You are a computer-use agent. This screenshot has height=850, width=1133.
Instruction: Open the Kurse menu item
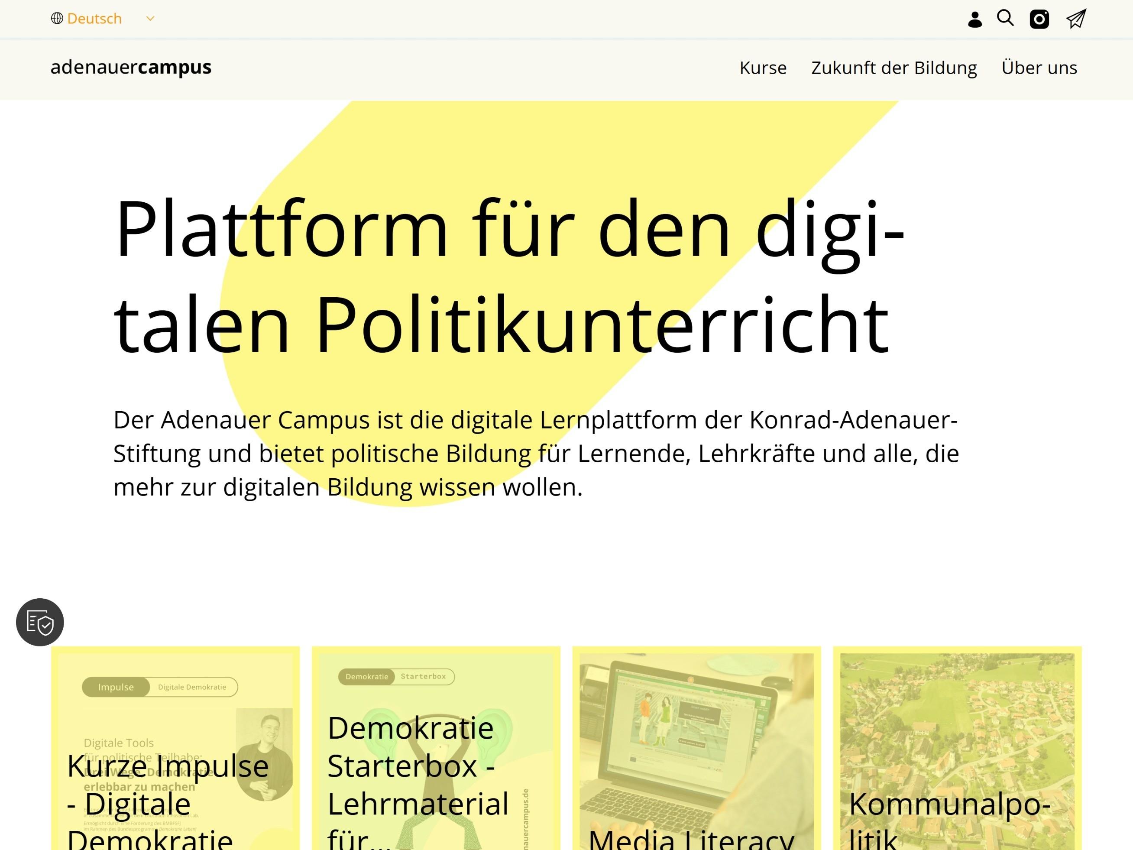763,67
